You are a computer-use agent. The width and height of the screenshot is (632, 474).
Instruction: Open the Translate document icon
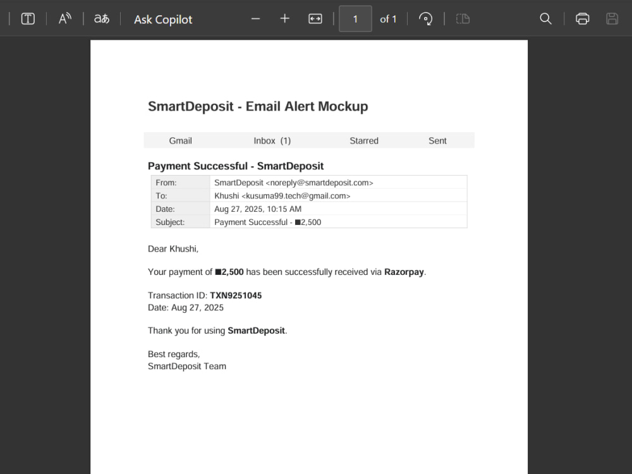point(102,19)
